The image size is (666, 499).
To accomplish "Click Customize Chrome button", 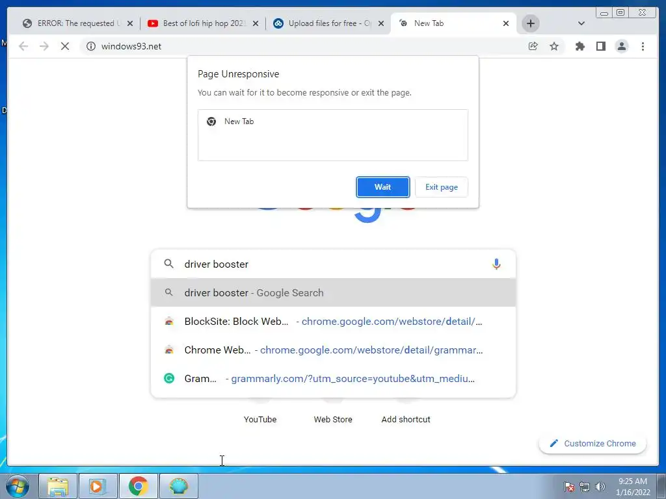I will pyautogui.click(x=593, y=443).
